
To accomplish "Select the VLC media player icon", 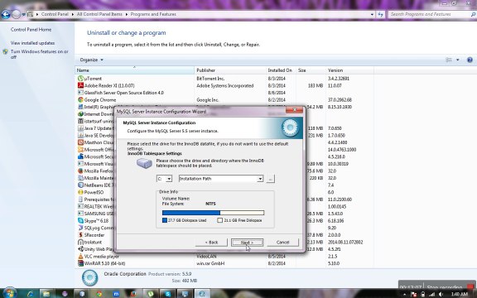I will click(80, 257).
